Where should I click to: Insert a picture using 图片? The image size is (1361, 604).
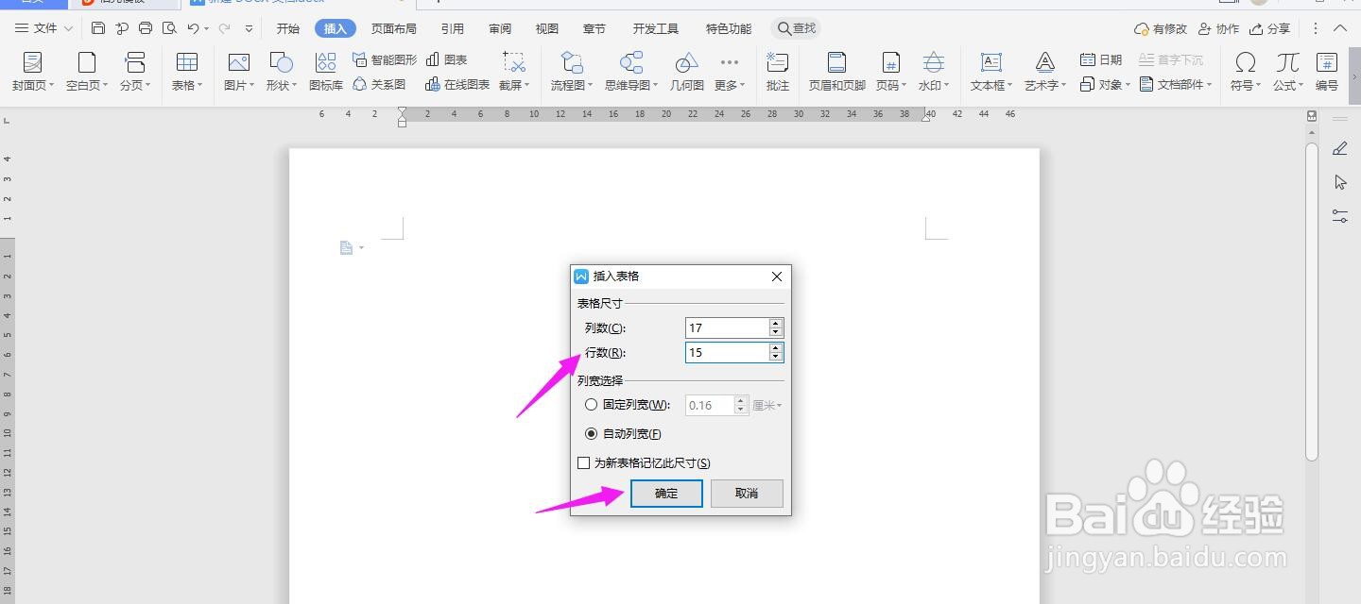tap(239, 73)
